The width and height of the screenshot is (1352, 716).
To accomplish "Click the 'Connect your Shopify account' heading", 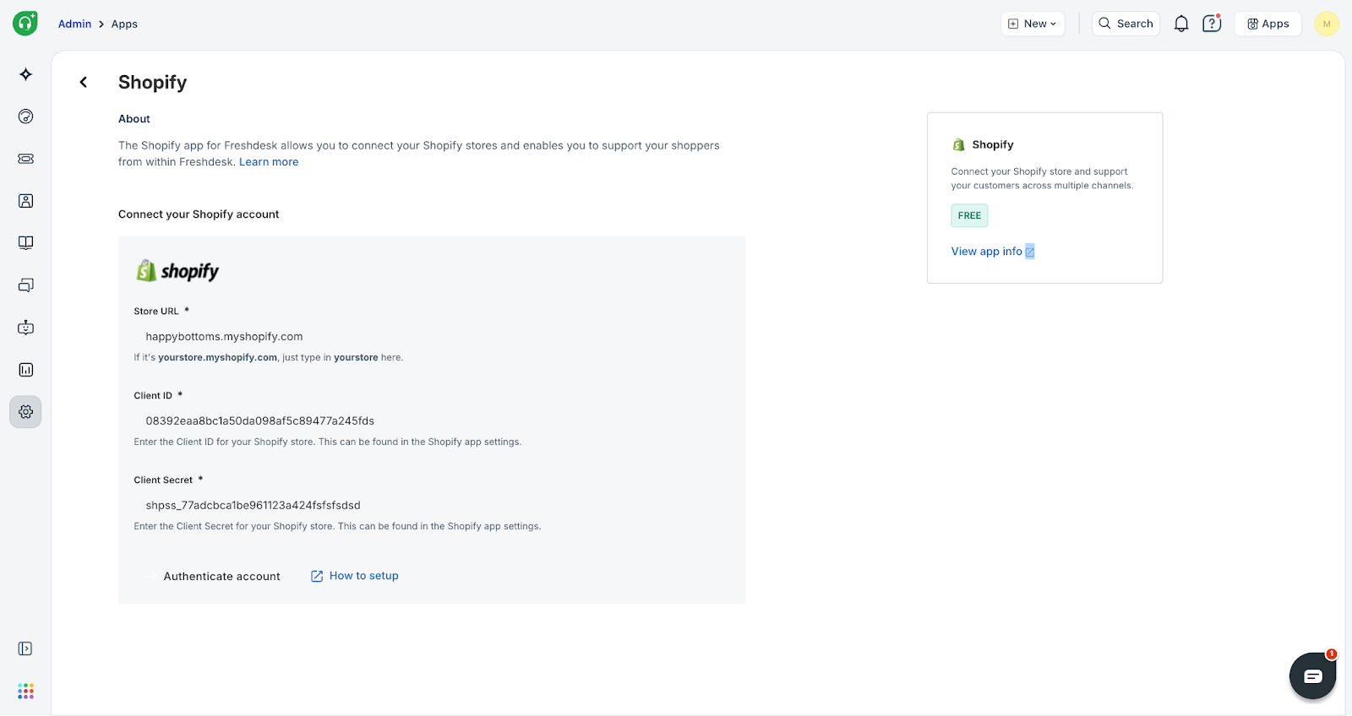I will click(199, 214).
